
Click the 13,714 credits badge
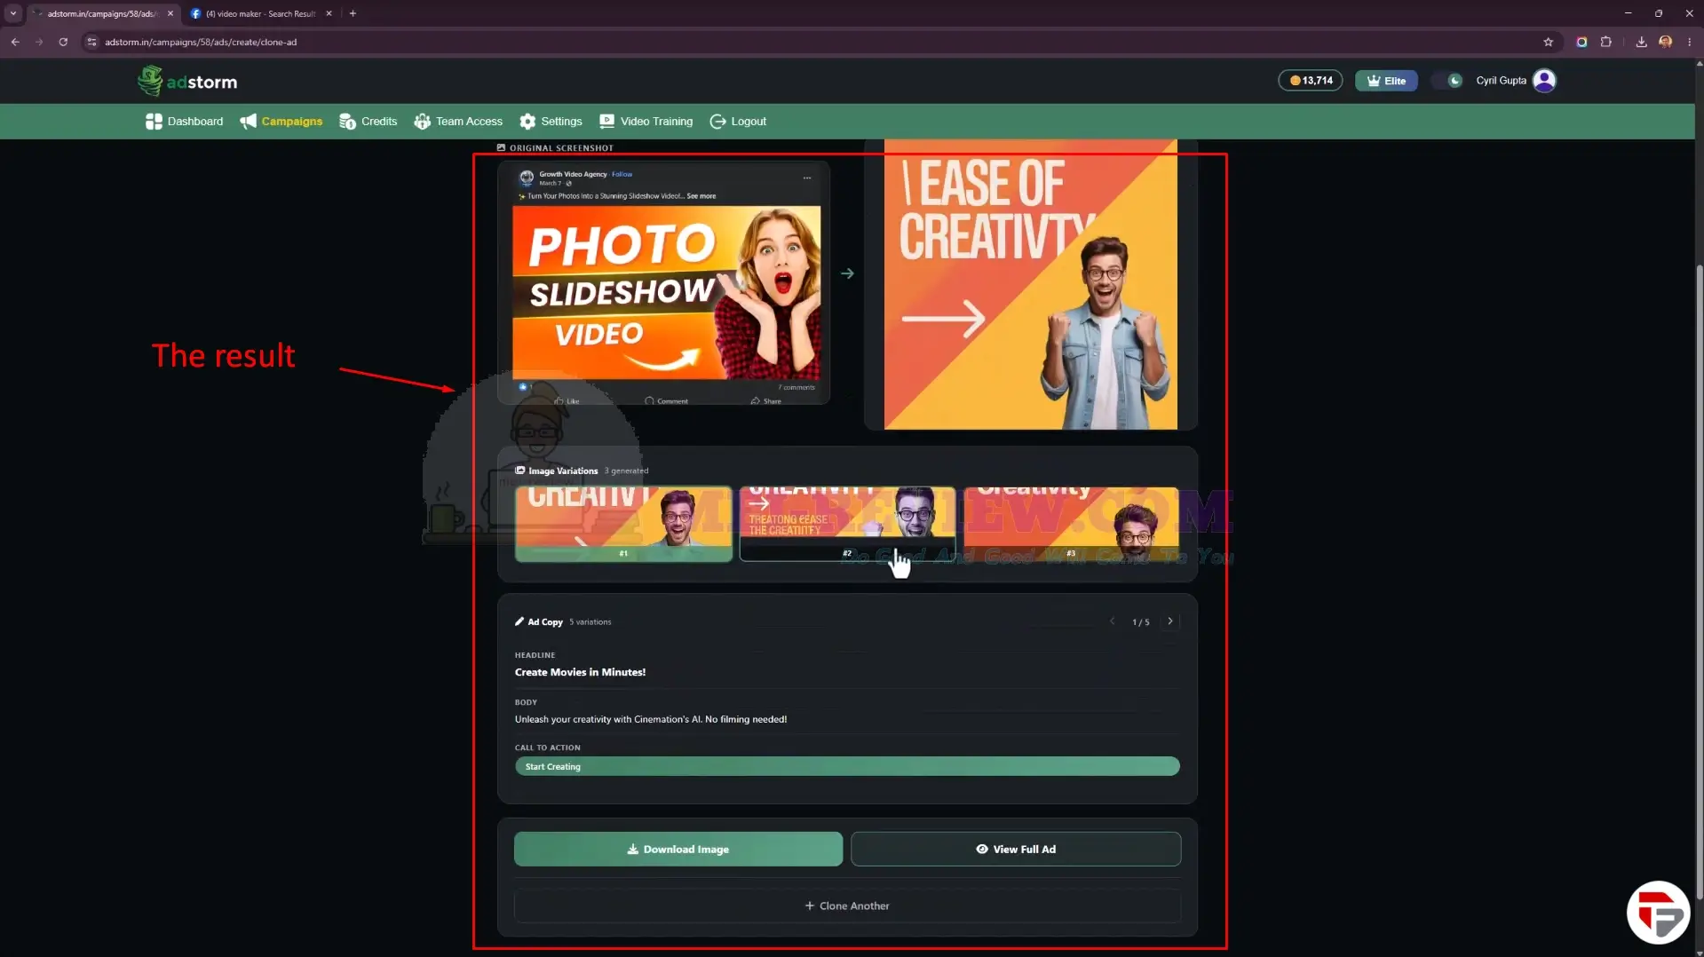click(x=1311, y=81)
